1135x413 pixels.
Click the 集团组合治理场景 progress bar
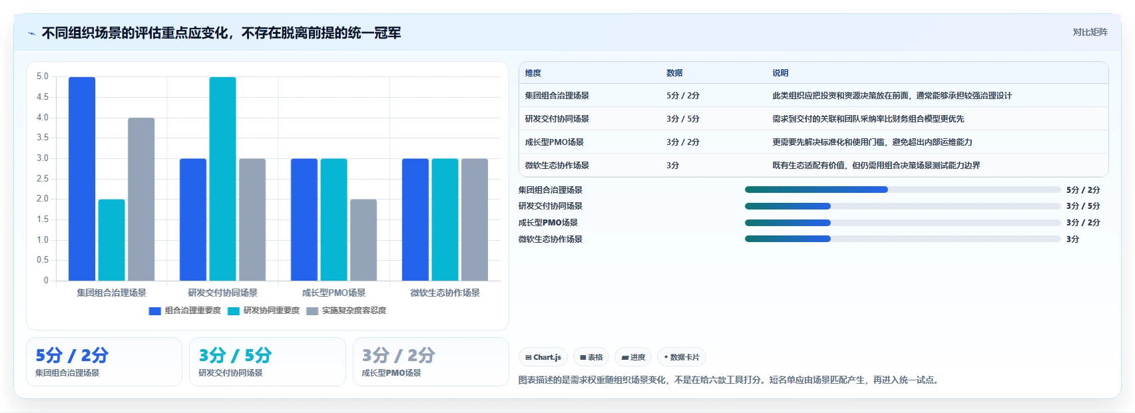click(x=903, y=190)
